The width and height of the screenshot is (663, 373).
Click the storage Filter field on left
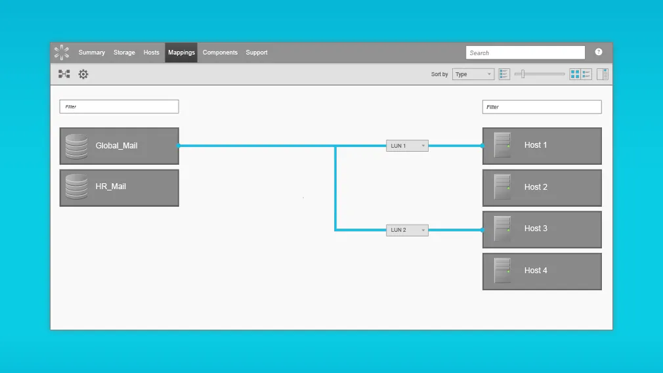pyautogui.click(x=119, y=106)
